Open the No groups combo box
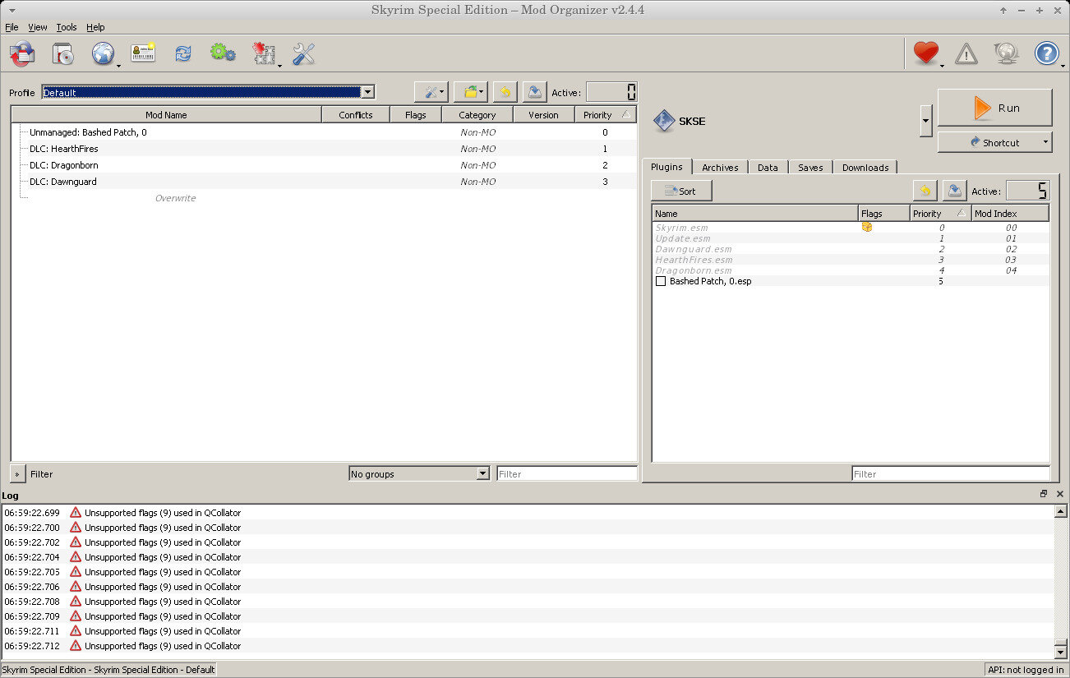The height and width of the screenshot is (678, 1070). point(419,474)
